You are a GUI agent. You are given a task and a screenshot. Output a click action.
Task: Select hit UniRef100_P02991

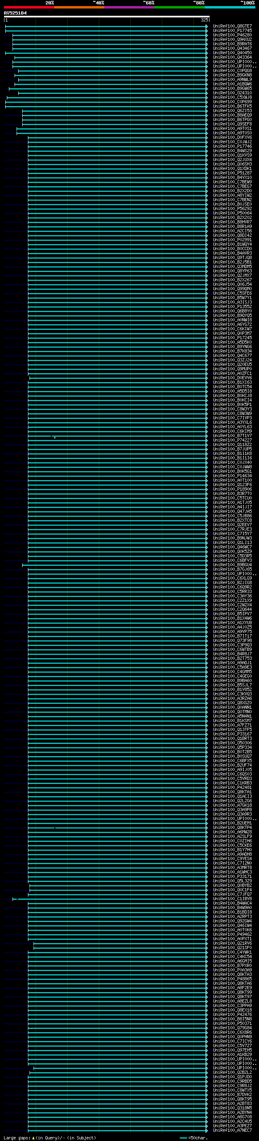coord(232,240)
